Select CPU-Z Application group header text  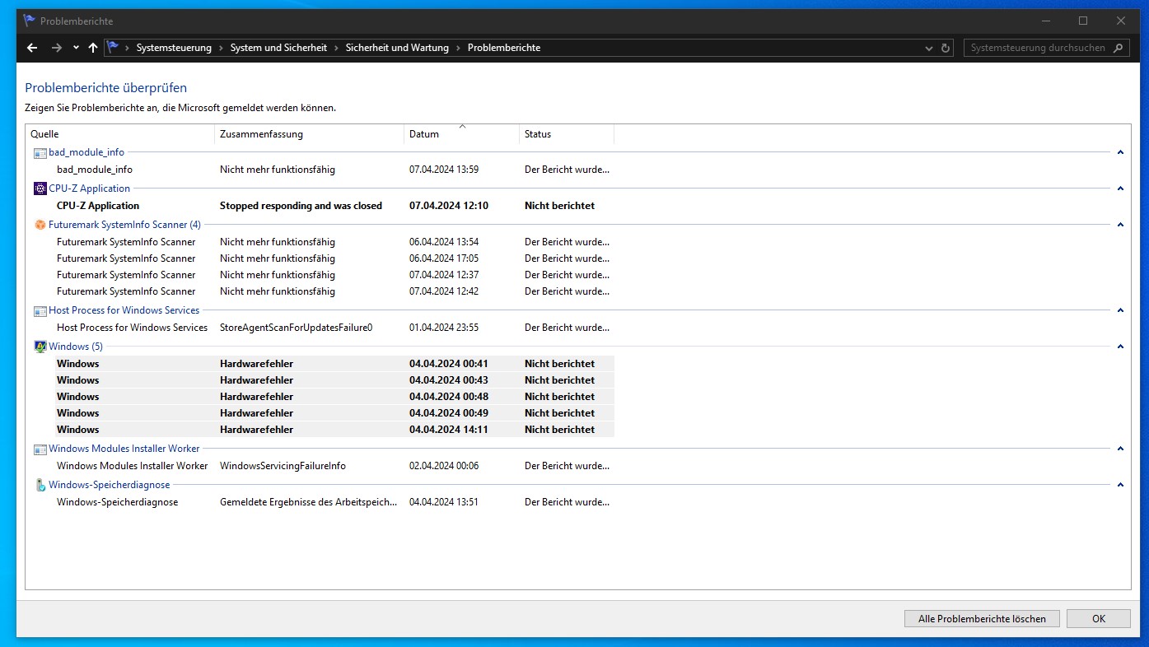click(89, 189)
